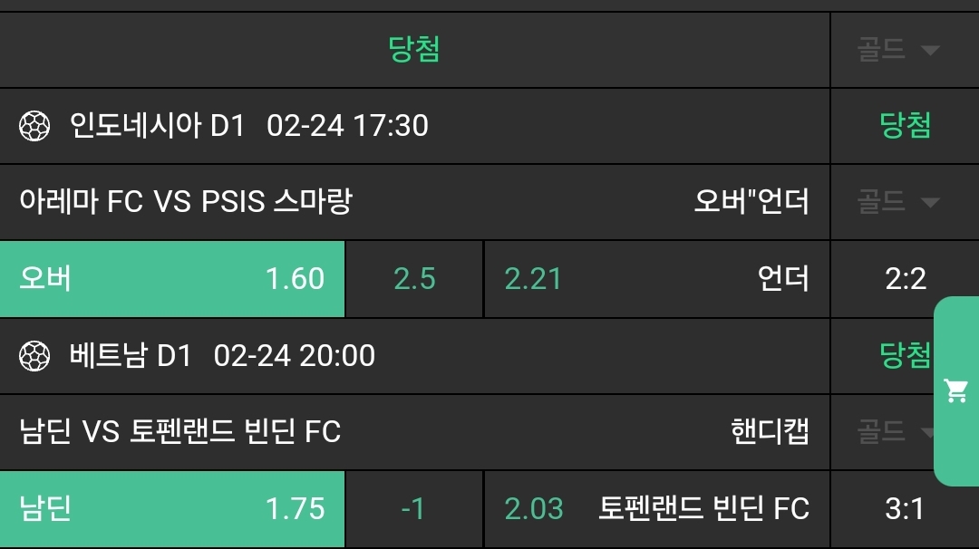
Task: Open 남딘 VS 토펜랜드 빈딘 FC match
Action: point(180,431)
